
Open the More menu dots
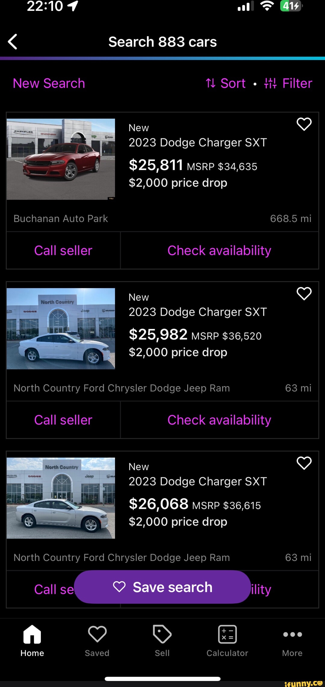point(292,634)
